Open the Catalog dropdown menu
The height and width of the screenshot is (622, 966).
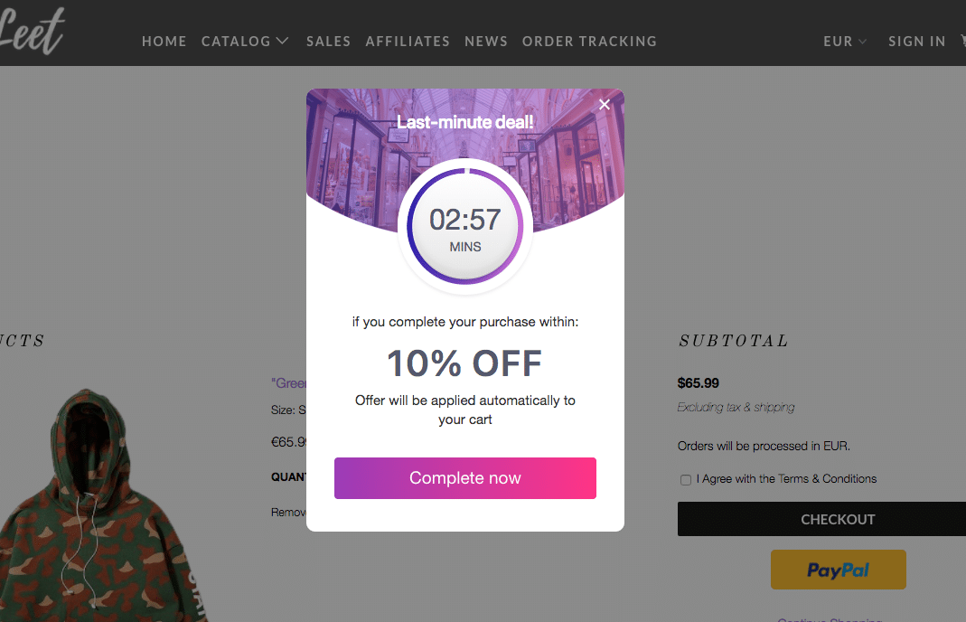point(245,41)
